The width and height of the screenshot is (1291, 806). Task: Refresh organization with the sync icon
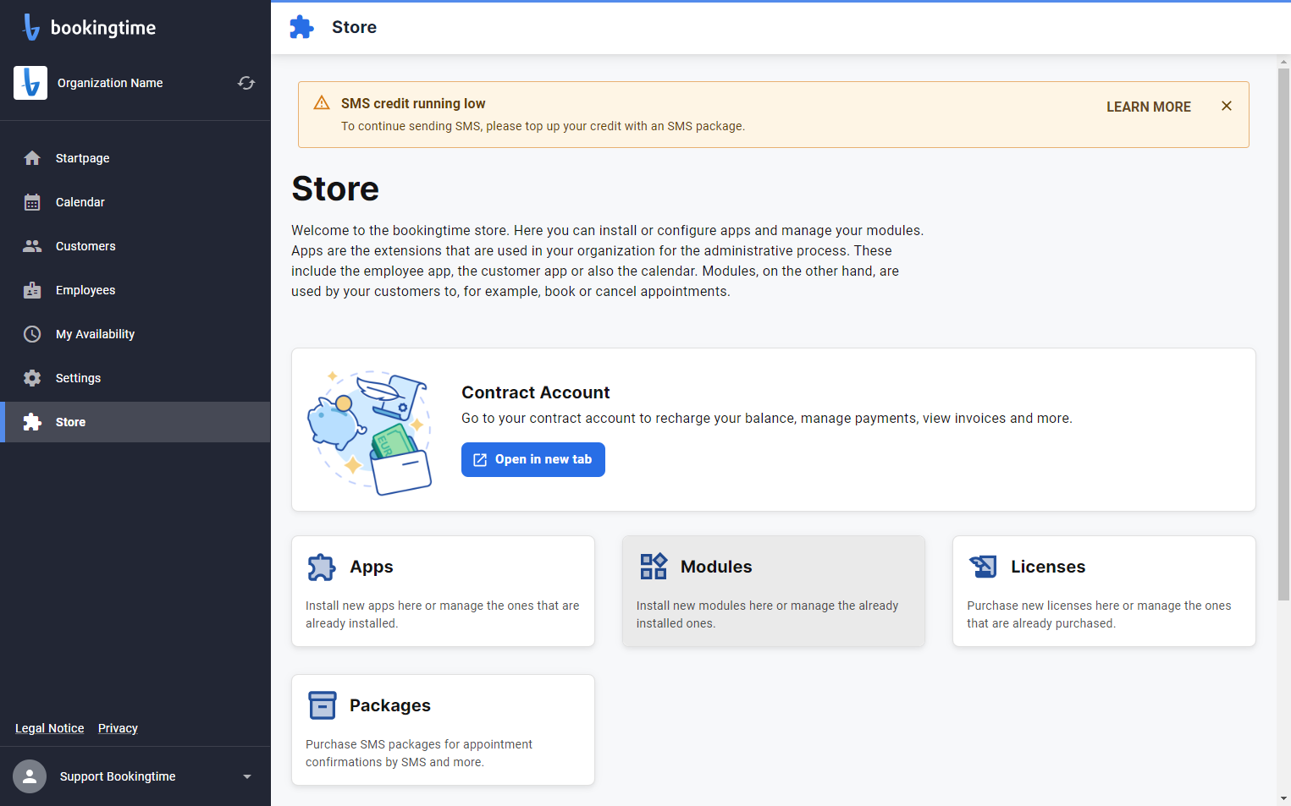[246, 83]
